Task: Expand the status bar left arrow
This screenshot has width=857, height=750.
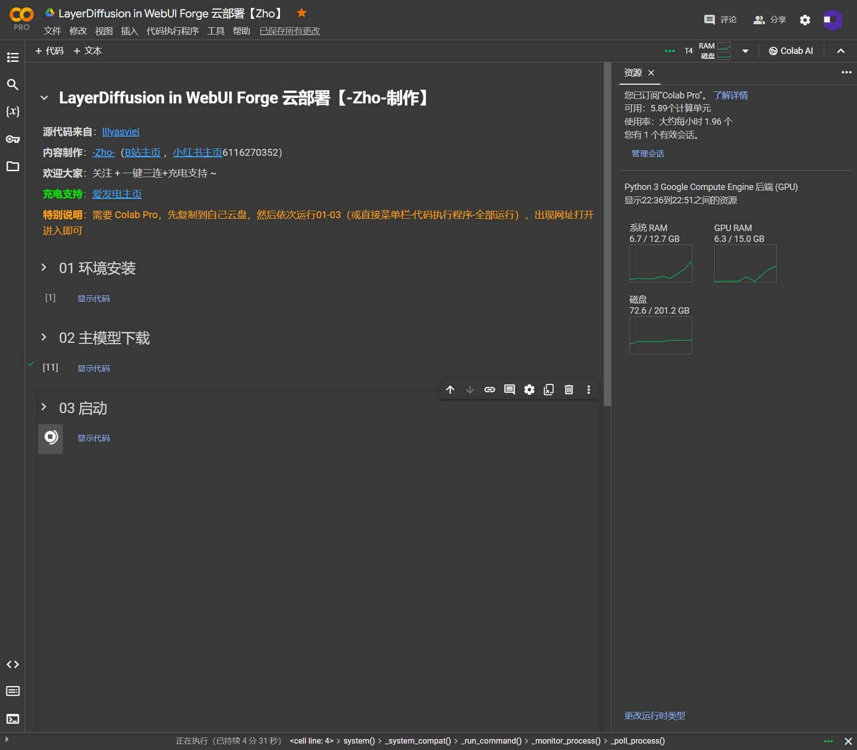Action: pos(6,739)
